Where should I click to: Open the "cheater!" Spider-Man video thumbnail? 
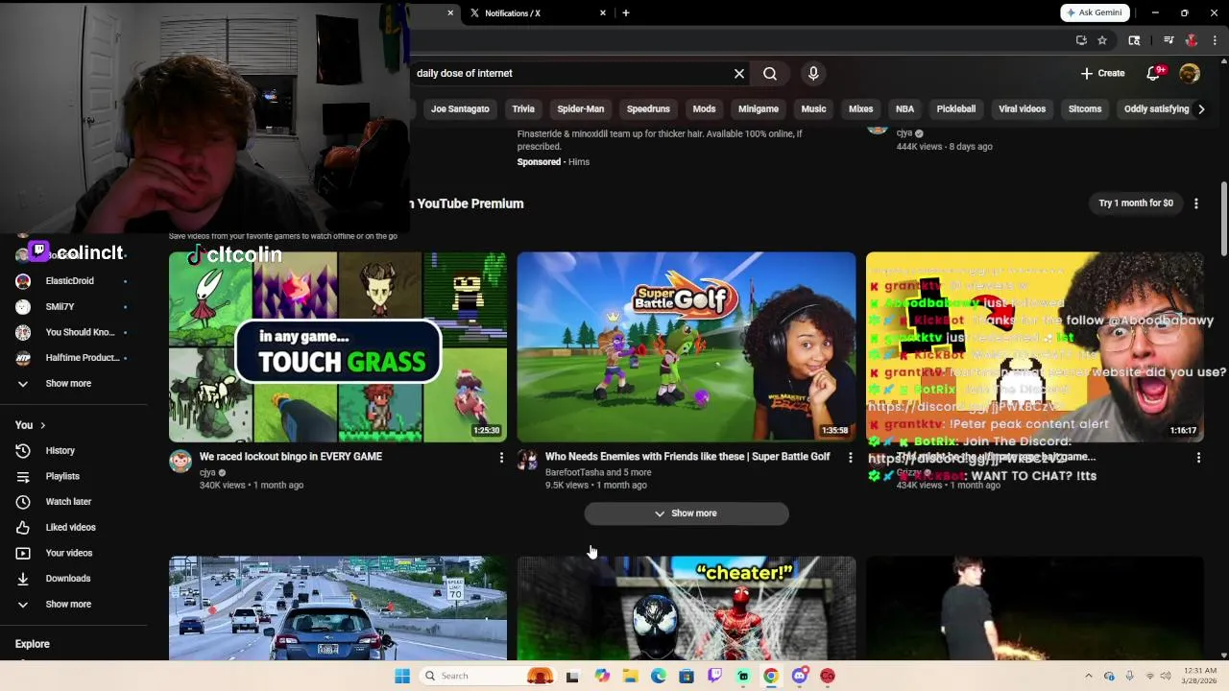pyautogui.click(x=687, y=608)
